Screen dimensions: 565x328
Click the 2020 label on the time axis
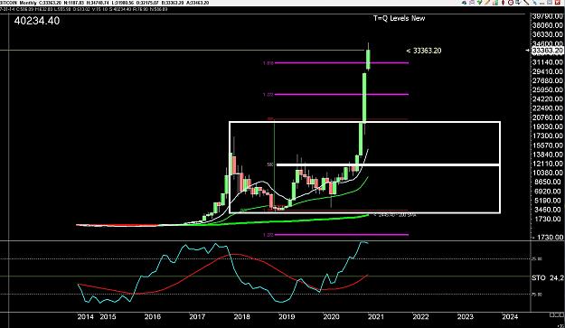[331, 317]
